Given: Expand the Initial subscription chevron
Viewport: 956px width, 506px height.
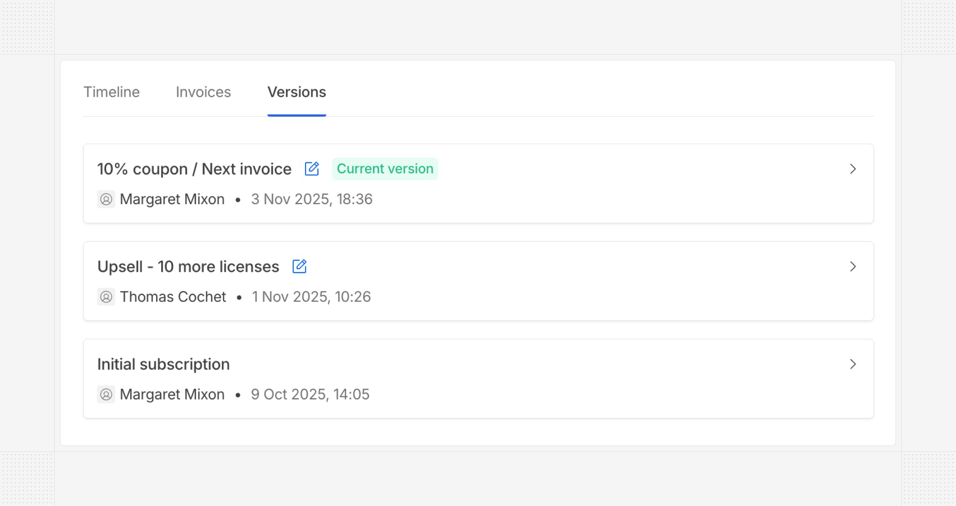Looking at the screenshot, I should pyautogui.click(x=853, y=364).
